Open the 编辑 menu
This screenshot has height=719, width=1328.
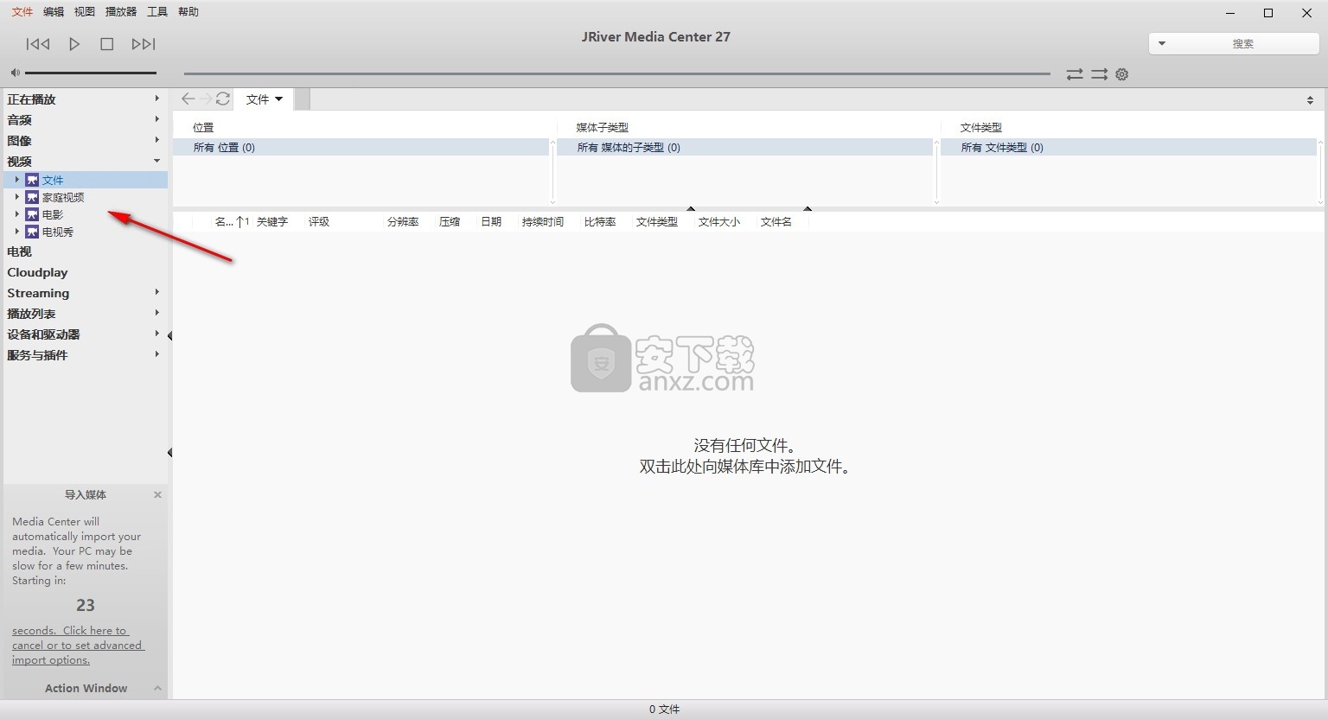click(x=54, y=12)
